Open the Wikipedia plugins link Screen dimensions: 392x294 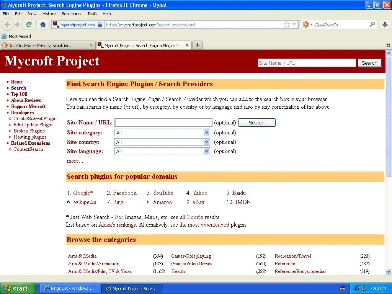coord(85,202)
